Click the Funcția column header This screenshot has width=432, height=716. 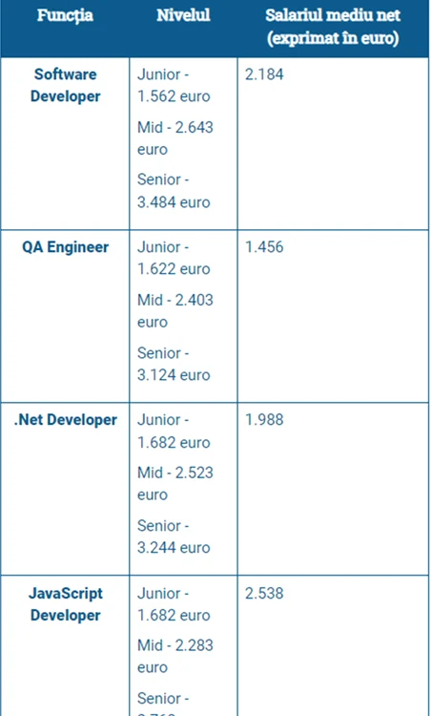[65, 15]
